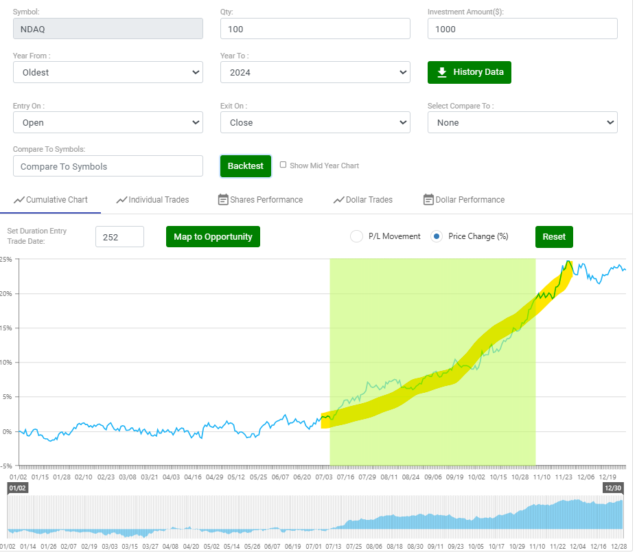This screenshot has width=637, height=557.
Task: Run the Backtest button
Action: pos(247,167)
